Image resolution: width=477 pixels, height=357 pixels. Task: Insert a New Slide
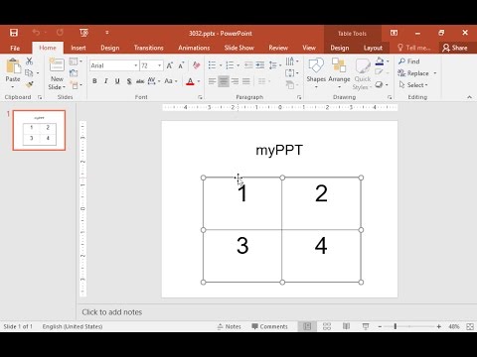pyautogui.click(x=57, y=73)
